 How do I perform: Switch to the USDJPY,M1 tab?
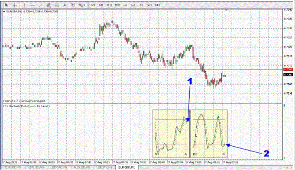pyautogui.click(x=105, y=167)
